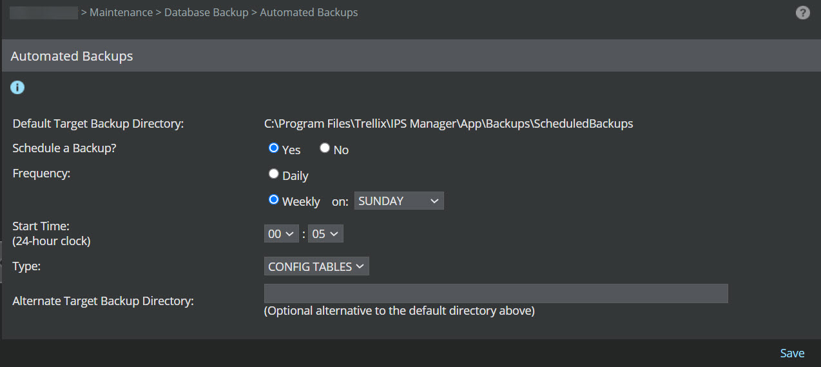821x367 pixels.
Task: Open the start minute 05 dropdown
Action: point(325,233)
